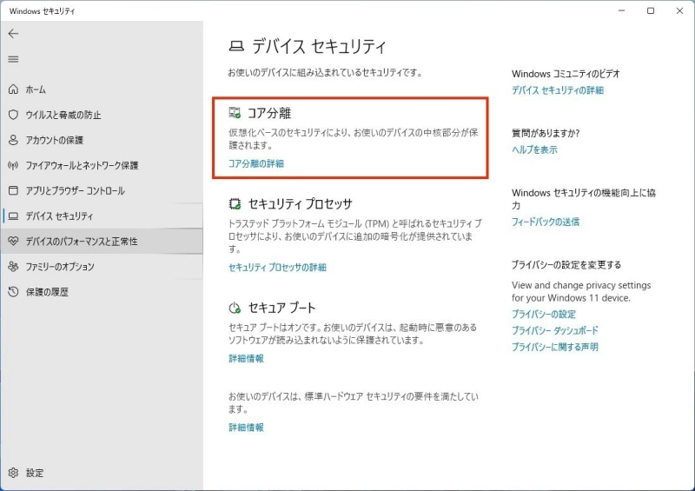Click the shield icon for virus protection
This screenshot has height=491, width=695.
coord(13,115)
